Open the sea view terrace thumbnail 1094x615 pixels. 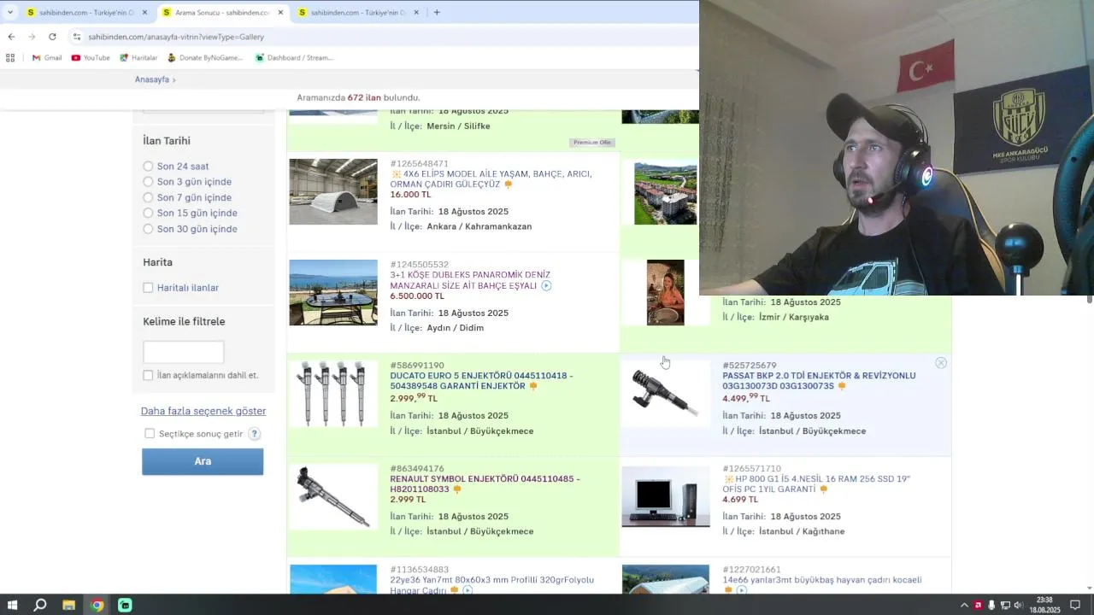[333, 292]
